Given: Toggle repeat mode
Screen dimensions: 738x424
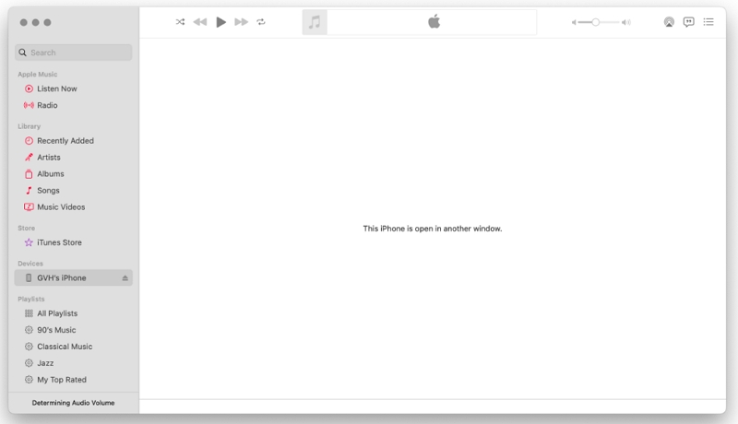Looking at the screenshot, I should tap(261, 21).
